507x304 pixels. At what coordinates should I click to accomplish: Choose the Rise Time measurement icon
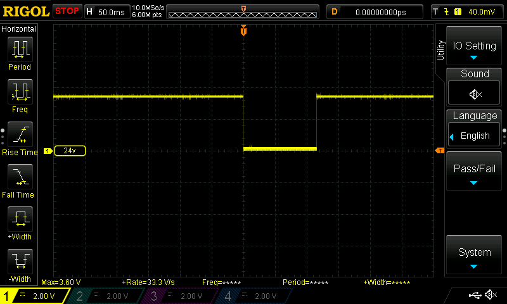click(20, 134)
